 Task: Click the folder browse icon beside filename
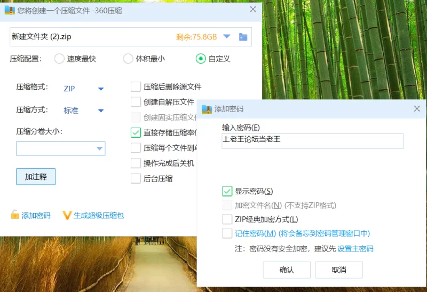(243, 37)
